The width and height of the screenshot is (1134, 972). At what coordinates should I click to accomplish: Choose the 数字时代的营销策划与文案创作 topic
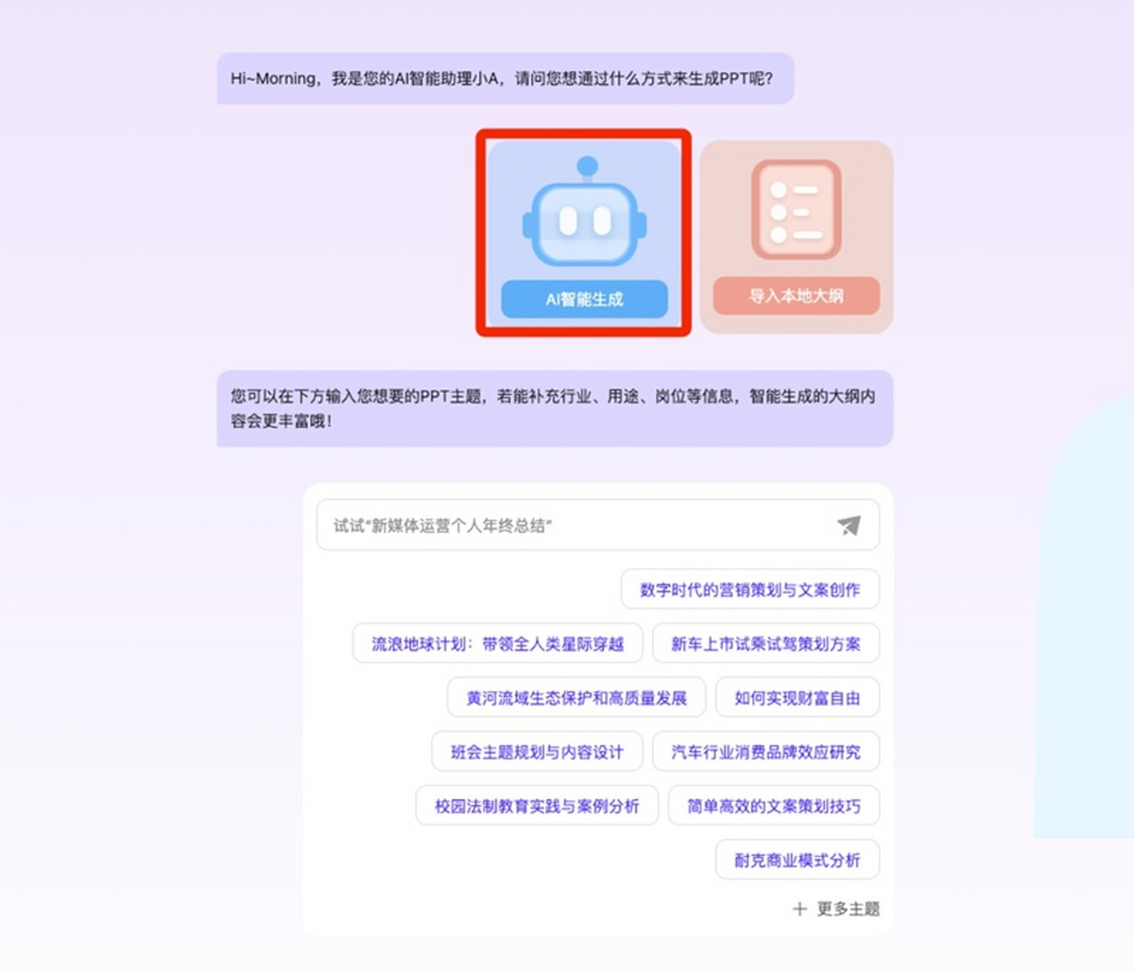(x=749, y=589)
